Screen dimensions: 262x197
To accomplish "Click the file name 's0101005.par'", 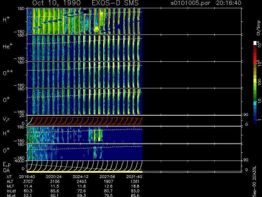I will 191,3.
